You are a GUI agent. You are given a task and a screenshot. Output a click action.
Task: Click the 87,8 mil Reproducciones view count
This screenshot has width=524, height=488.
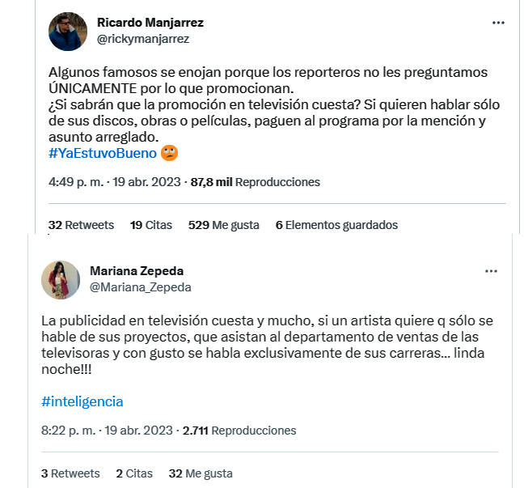[255, 182]
